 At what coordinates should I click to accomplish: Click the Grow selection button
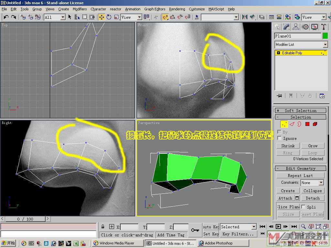(x=313, y=146)
